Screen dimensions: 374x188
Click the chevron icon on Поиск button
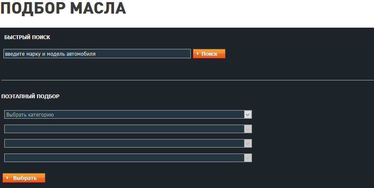click(198, 54)
